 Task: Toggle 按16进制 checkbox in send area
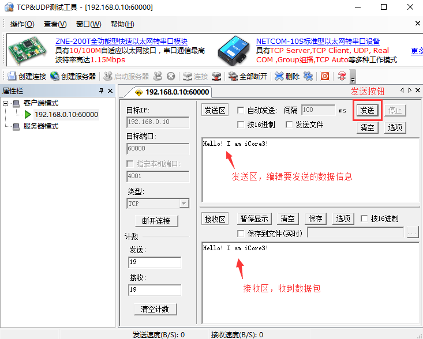241,125
